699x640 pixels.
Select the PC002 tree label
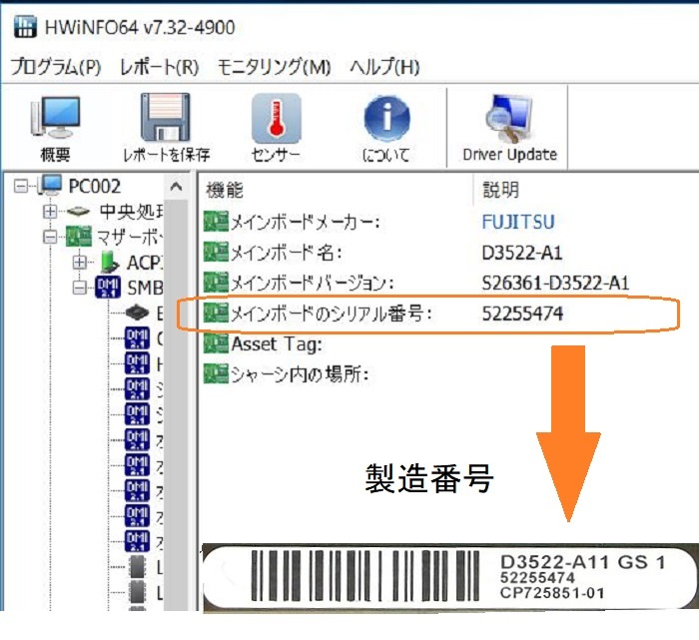click(x=95, y=186)
